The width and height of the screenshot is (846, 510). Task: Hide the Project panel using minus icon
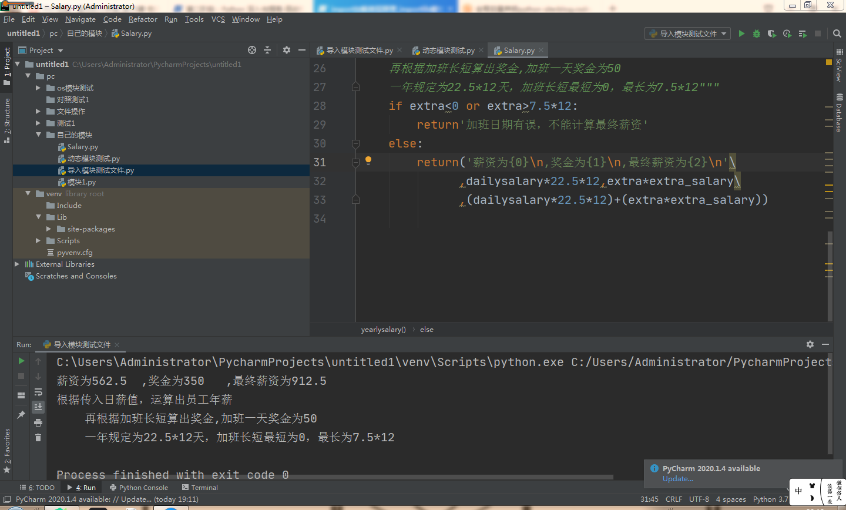pos(302,50)
